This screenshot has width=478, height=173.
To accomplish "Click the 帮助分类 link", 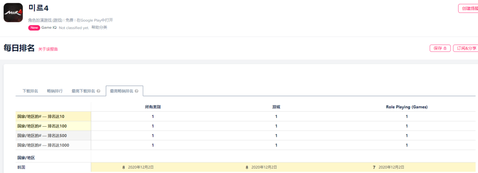I will pos(99,27).
